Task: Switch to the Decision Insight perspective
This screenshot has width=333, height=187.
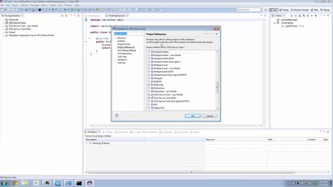Action: point(300,10)
